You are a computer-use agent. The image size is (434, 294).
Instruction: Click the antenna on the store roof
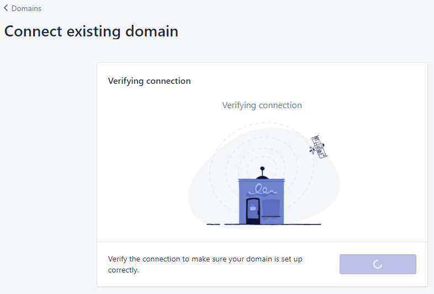[262, 173]
